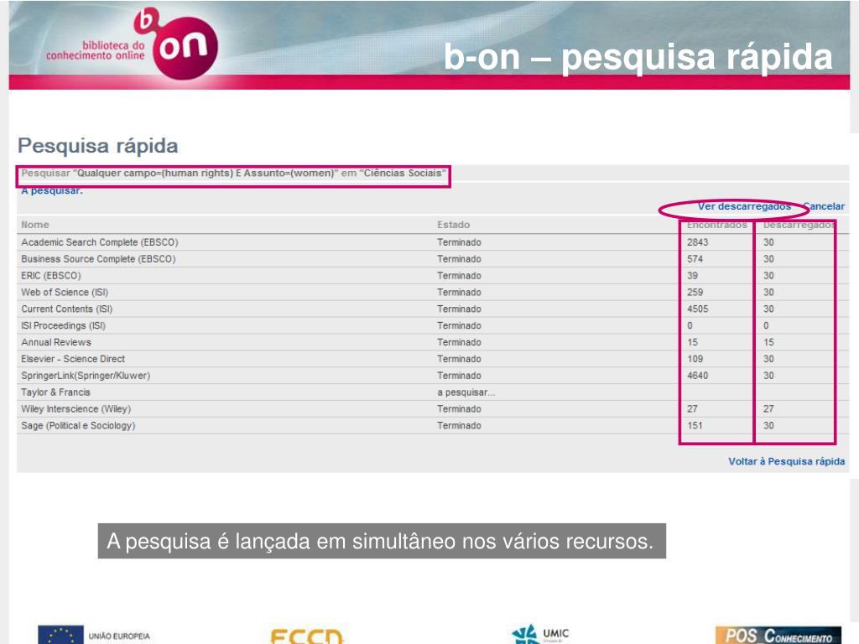Select SpringerLink(Springer/Kluwer) resource name
Viewport: 859px width, 644px height.
click(x=86, y=376)
